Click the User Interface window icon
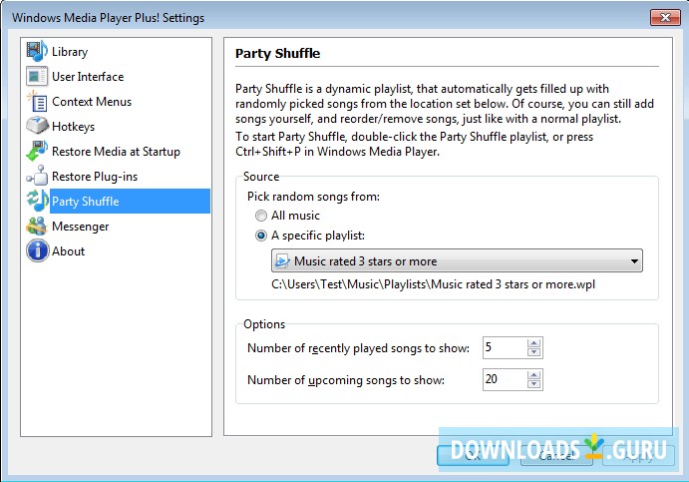Image resolution: width=689 pixels, height=482 pixels. pos(37,76)
